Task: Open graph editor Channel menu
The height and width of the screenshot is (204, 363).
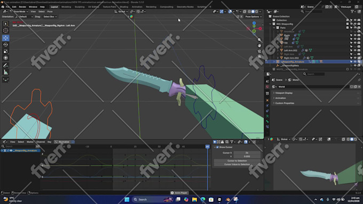Action: (x=41, y=142)
